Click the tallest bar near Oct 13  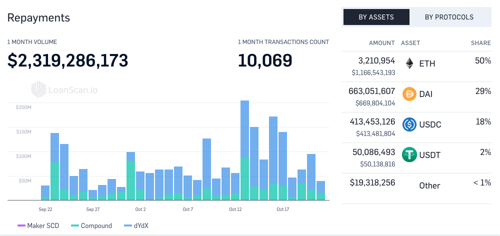[244, 150]
